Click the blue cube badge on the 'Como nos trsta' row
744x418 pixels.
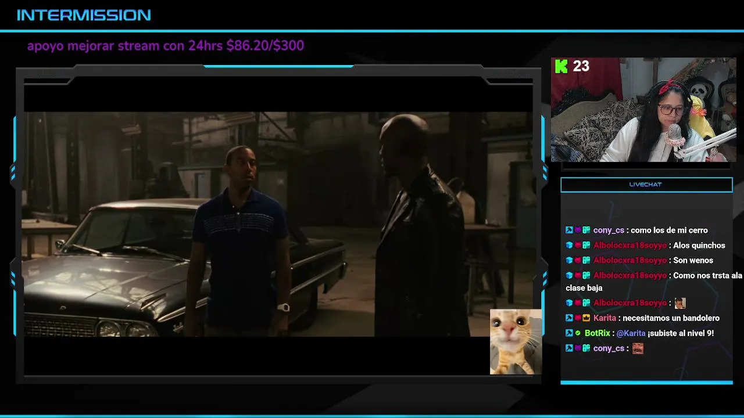(569, 276)
